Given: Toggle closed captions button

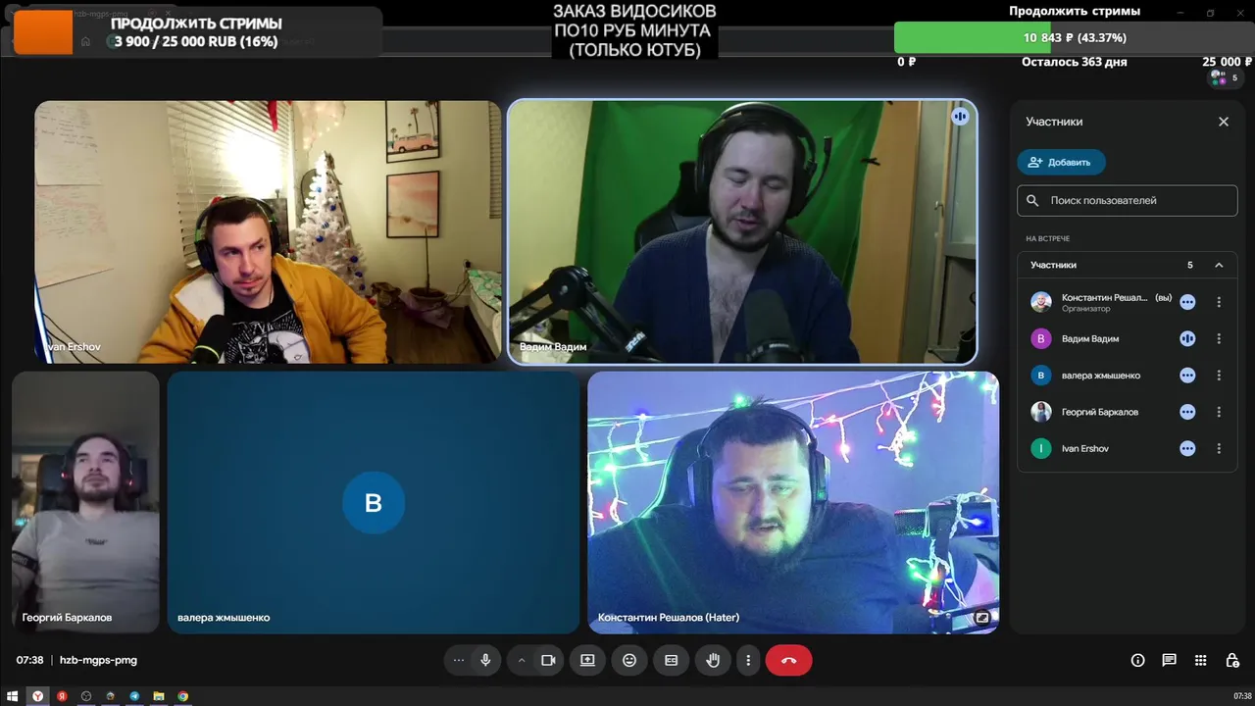Looking at the screenshot, I should click(x=672, y=660).
